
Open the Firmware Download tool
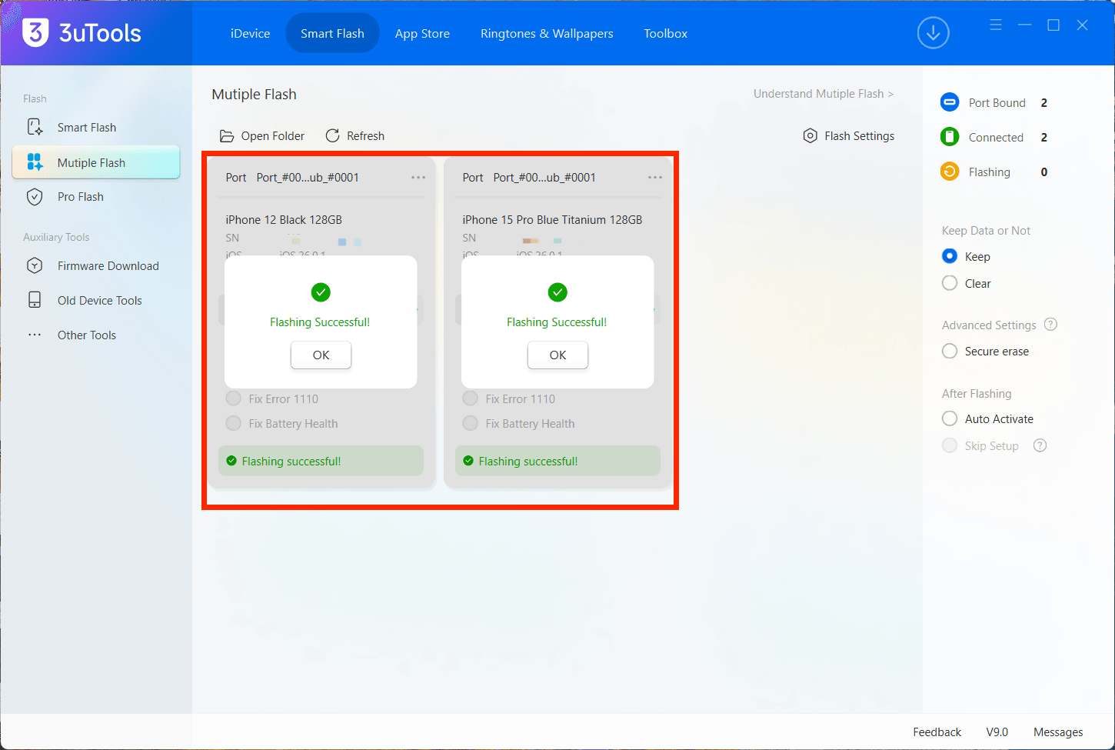point(108,265)
